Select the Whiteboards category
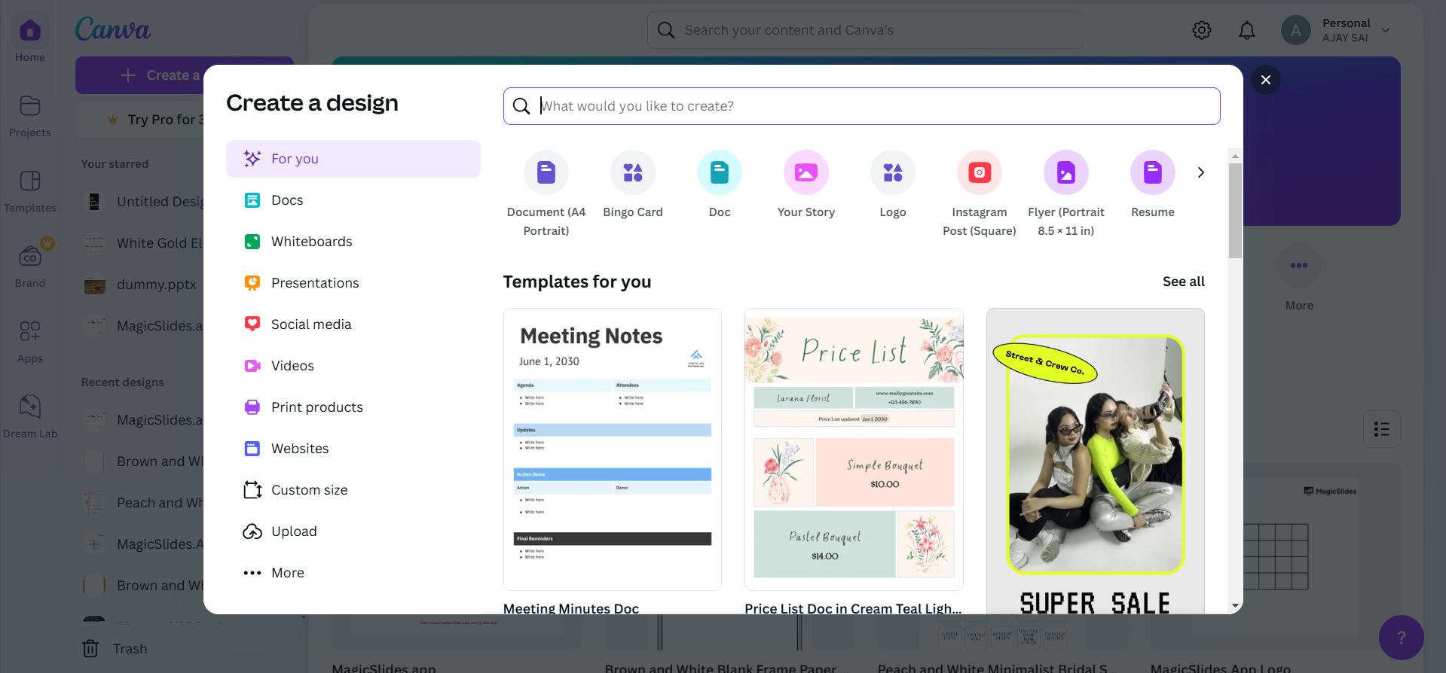Viewport: 1446px width, 673px height. [x=353, y=242]
